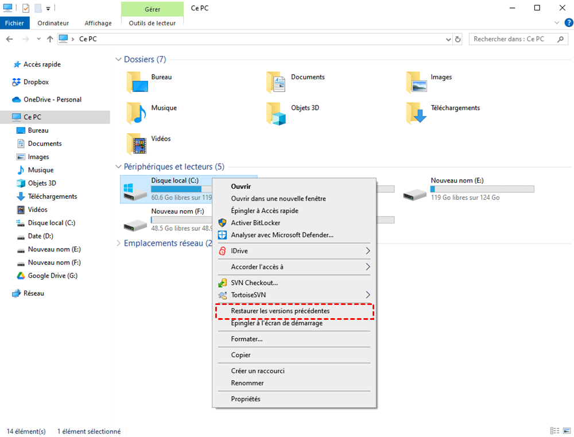The height and width of the screenshot is (437, 574).
Task: Open the Affichage ribbon tab
Action: [98, 23]
